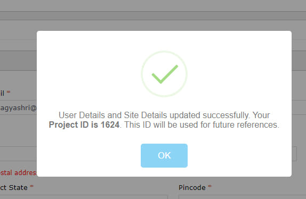This screenshot has height=199, width=306.
Task: Click the Project State label text
Action: click(14, 188)
